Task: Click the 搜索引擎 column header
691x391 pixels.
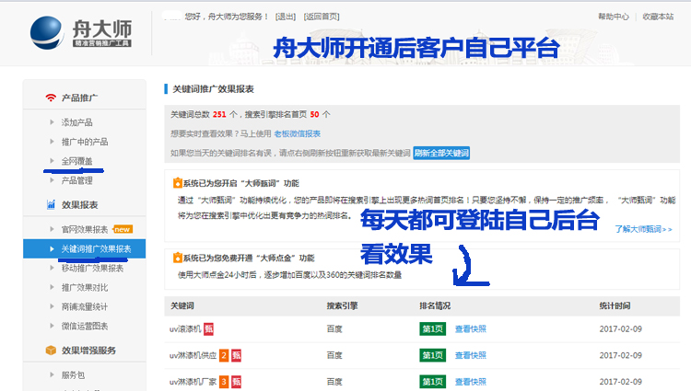Action: point(342,305)
